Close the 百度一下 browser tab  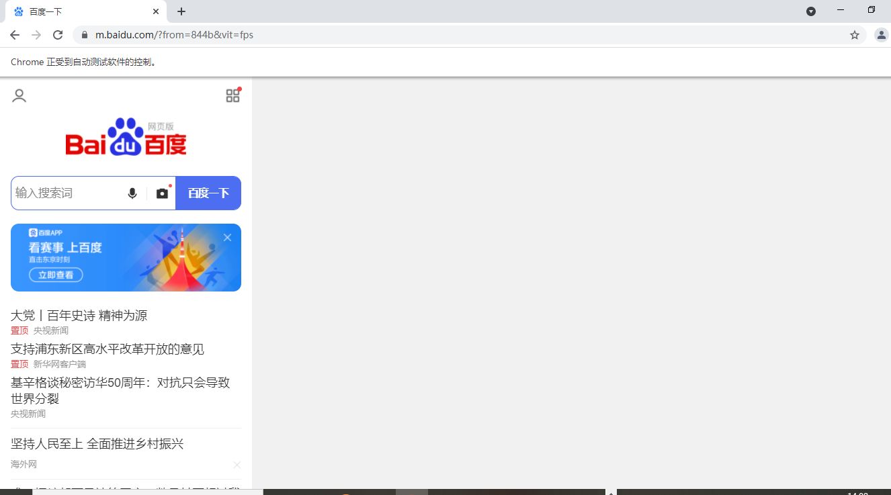coord(156,11)
